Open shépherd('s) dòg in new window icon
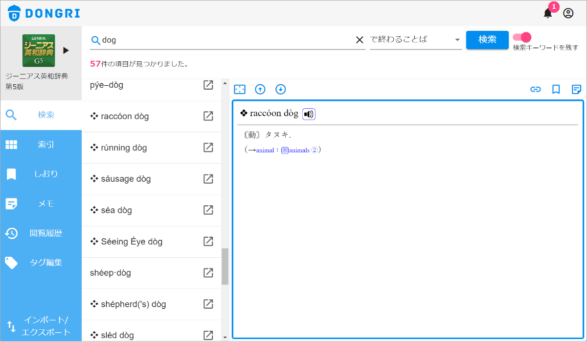The height and width of the screenshot is (342, 587). pyautogui.click(x=208, y=304)
